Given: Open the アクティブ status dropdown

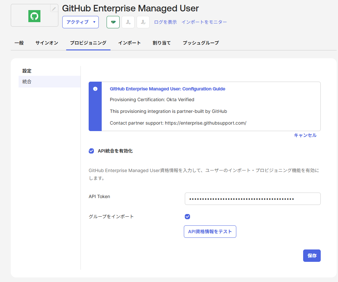Looking at the screenshot, I should click(x=80, y=22).
